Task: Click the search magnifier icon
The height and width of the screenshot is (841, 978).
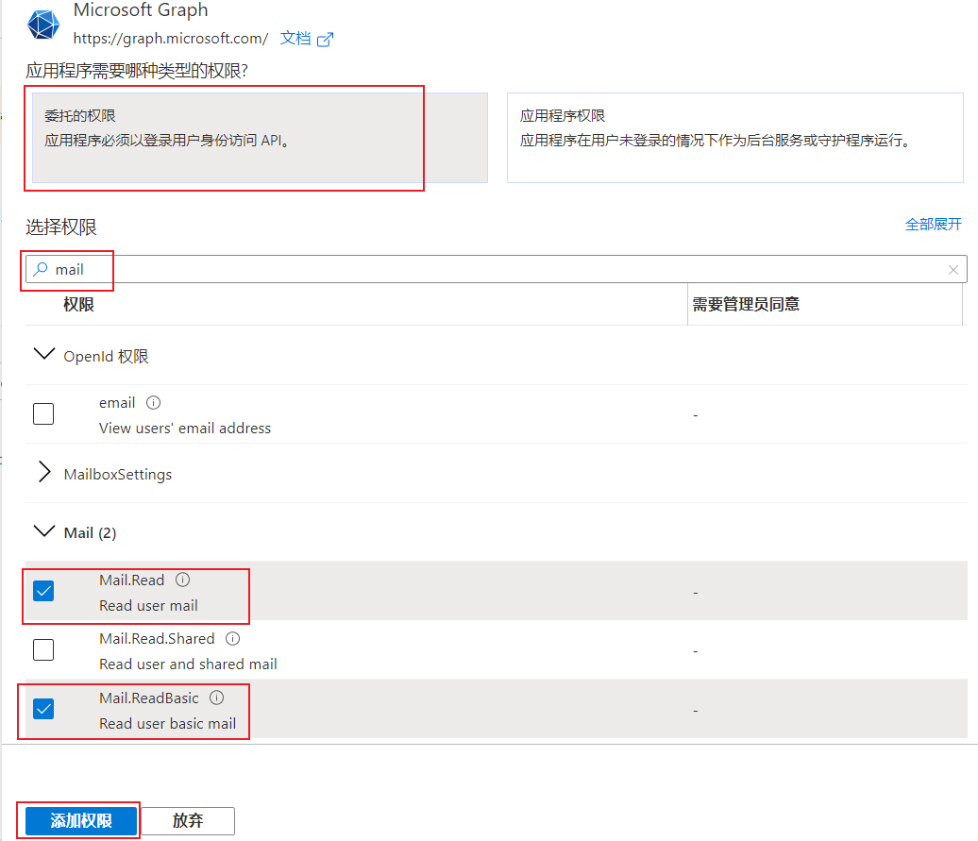Action: coord(41,269)
